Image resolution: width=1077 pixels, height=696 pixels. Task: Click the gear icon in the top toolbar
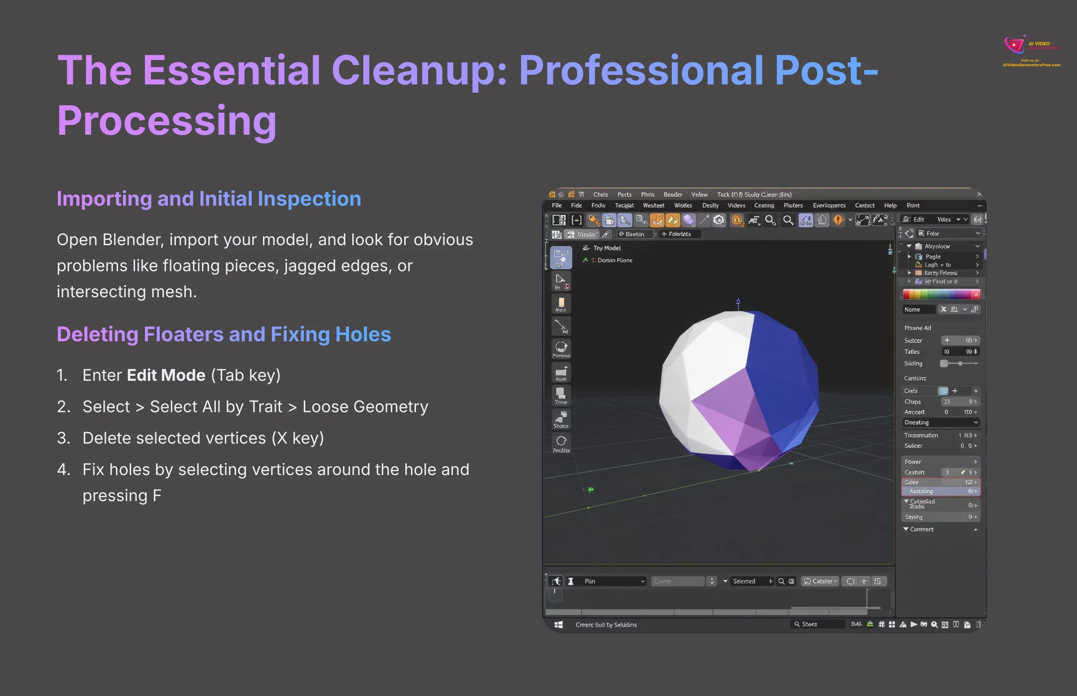point(718,220)
